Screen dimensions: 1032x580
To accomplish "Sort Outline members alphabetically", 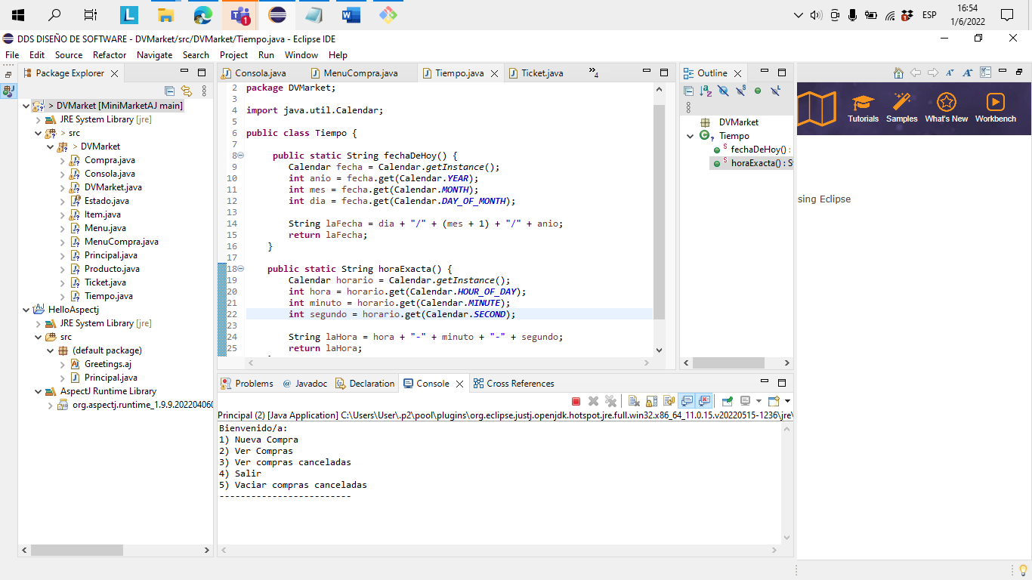I will point(703,91).
